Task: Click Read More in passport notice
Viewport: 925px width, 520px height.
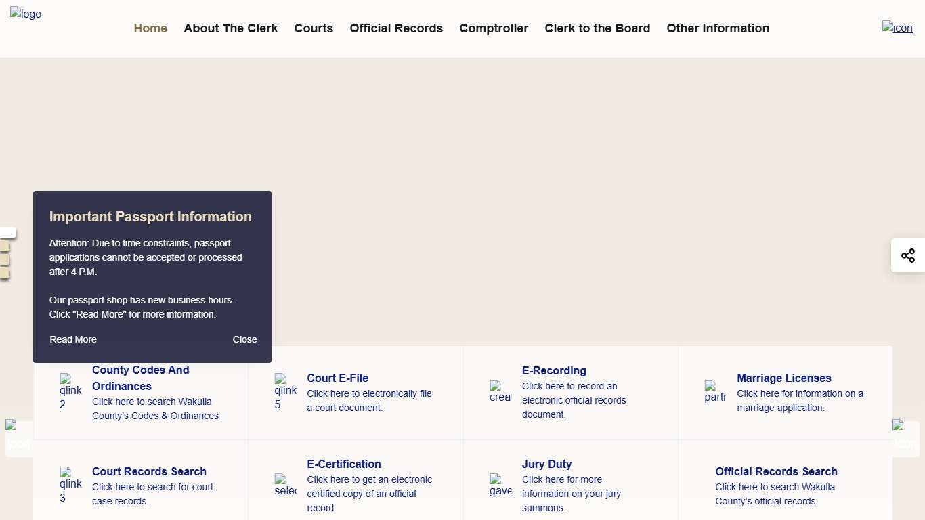Action: (x=73, y=339)
